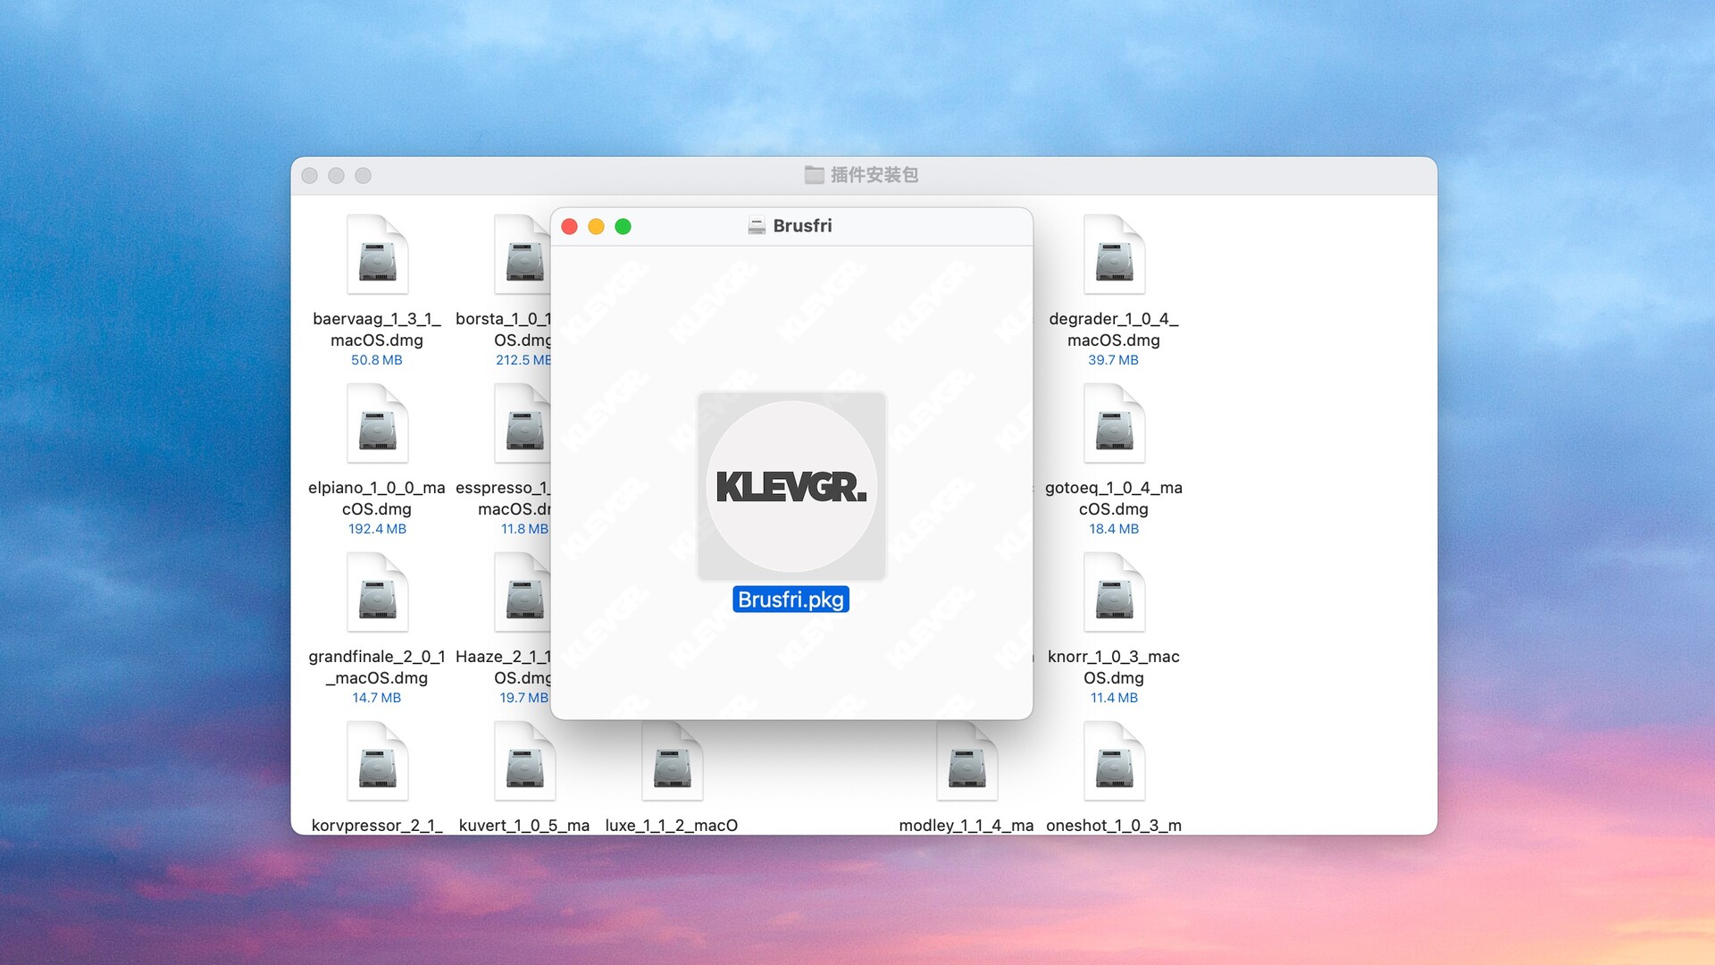Click the esspresso_1 file name label
The width and height of the screenshot is (1715, 965).
point(503,499)
